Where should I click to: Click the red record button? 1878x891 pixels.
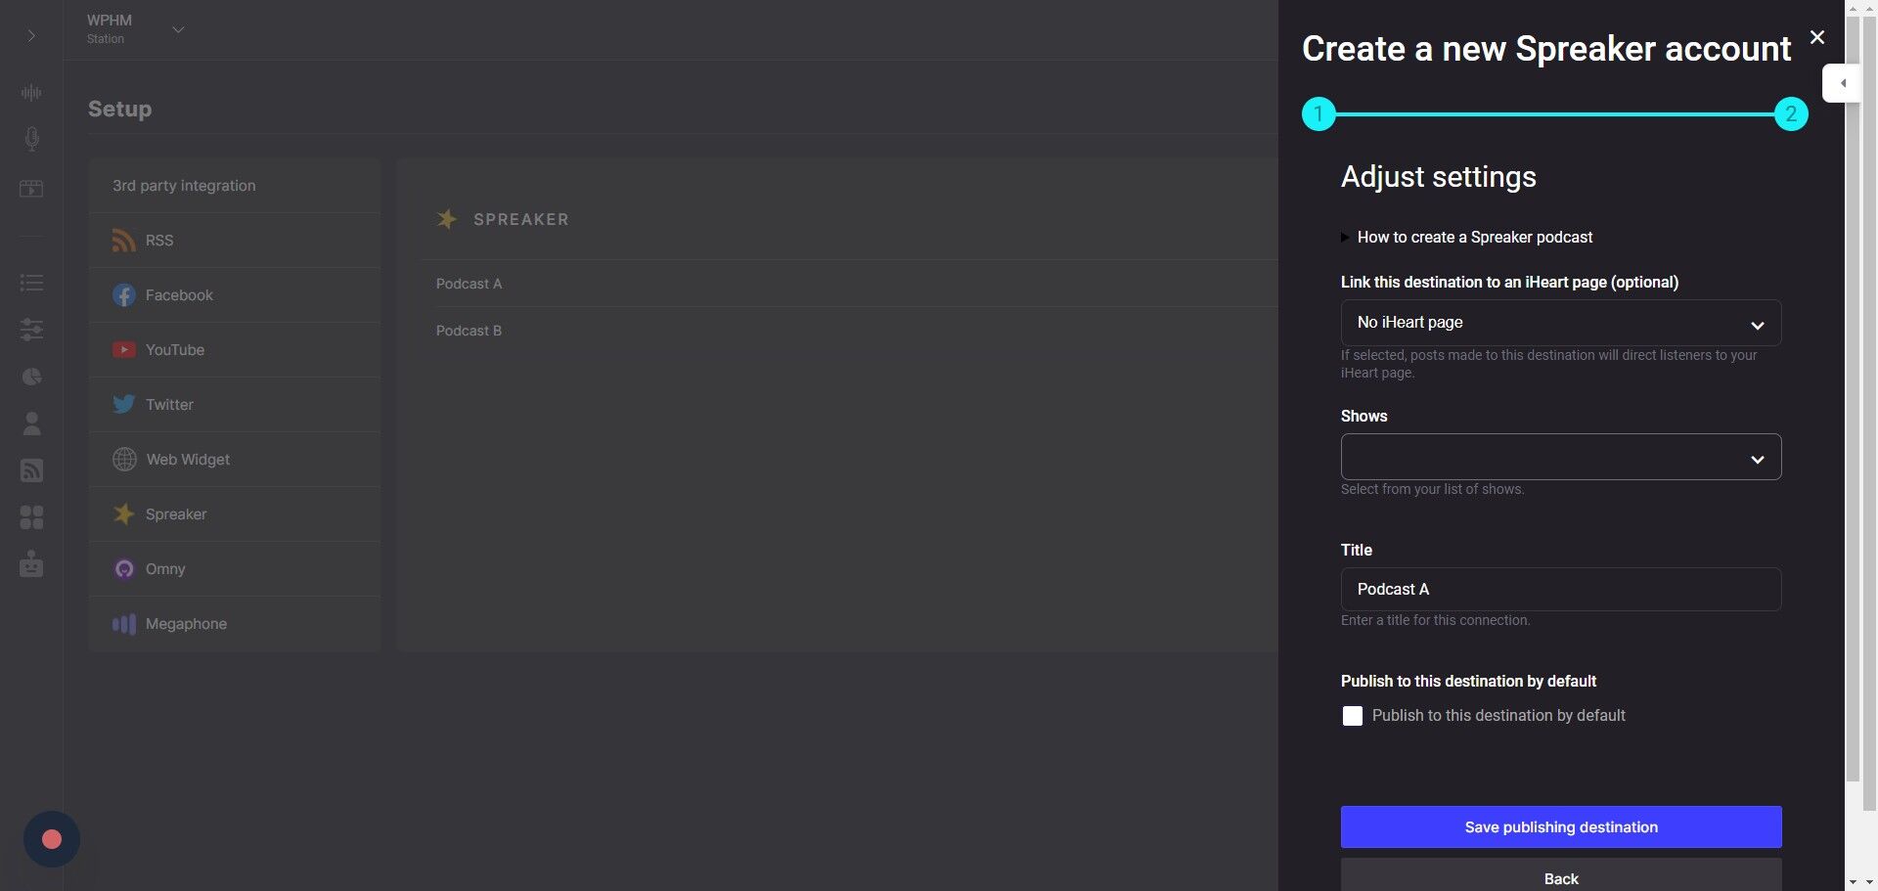(x=52, y=839)
